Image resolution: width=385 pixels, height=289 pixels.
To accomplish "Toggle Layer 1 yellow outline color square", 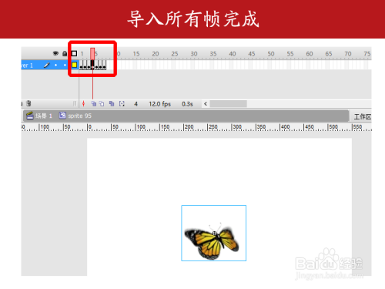I will point(74,65).
